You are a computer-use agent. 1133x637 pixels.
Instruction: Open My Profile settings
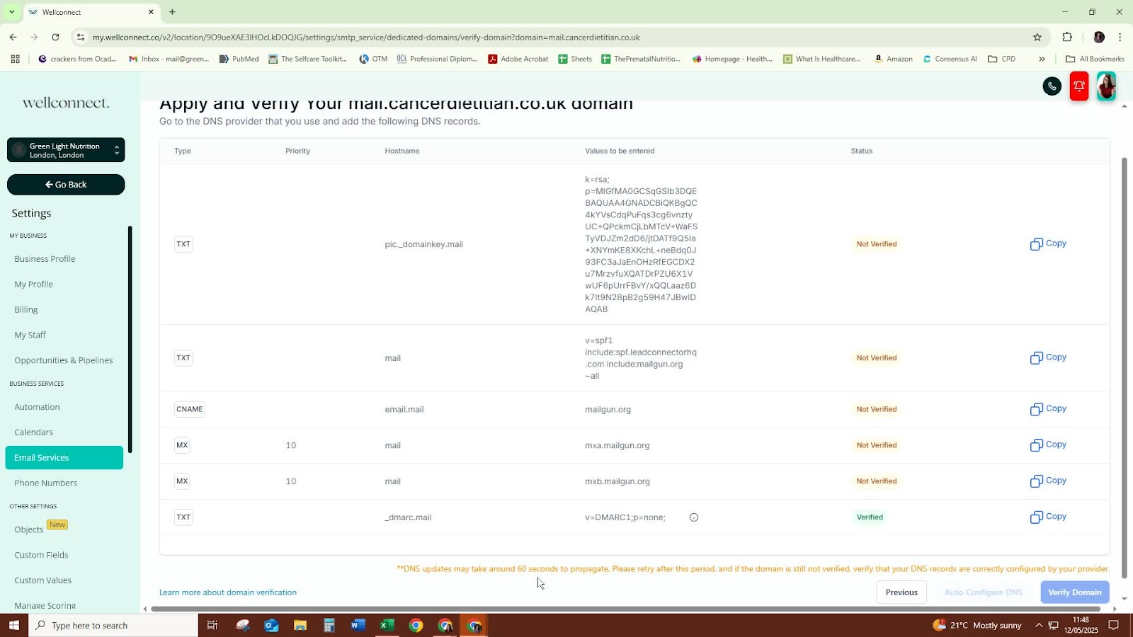pos(33,285)
